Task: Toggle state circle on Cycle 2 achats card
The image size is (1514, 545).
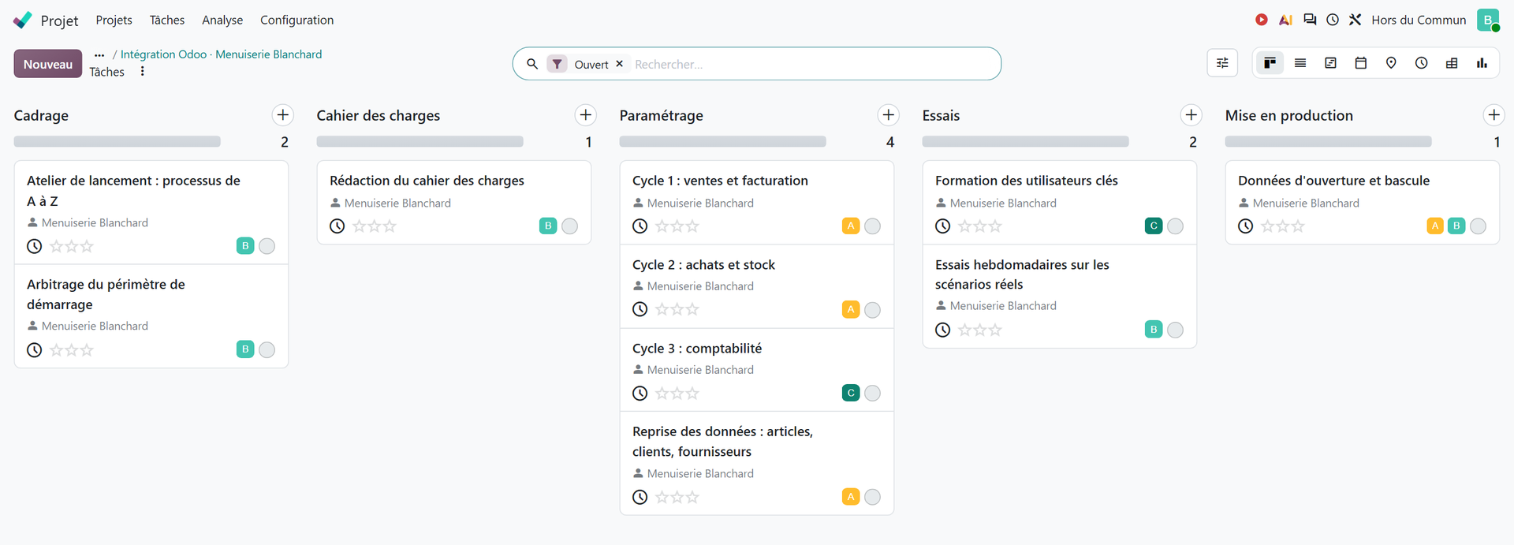Action: tap(873, 310)
